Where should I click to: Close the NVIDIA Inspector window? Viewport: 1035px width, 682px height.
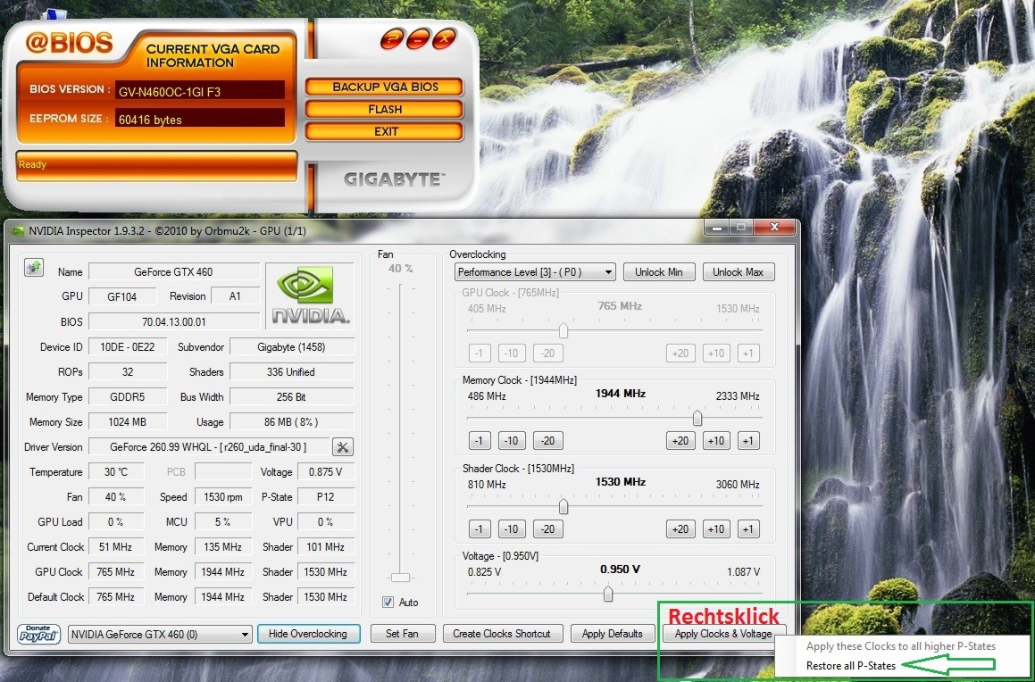(773, 228)
